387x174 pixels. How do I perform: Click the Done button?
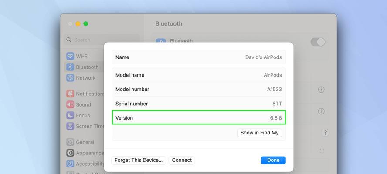point(273,160)
